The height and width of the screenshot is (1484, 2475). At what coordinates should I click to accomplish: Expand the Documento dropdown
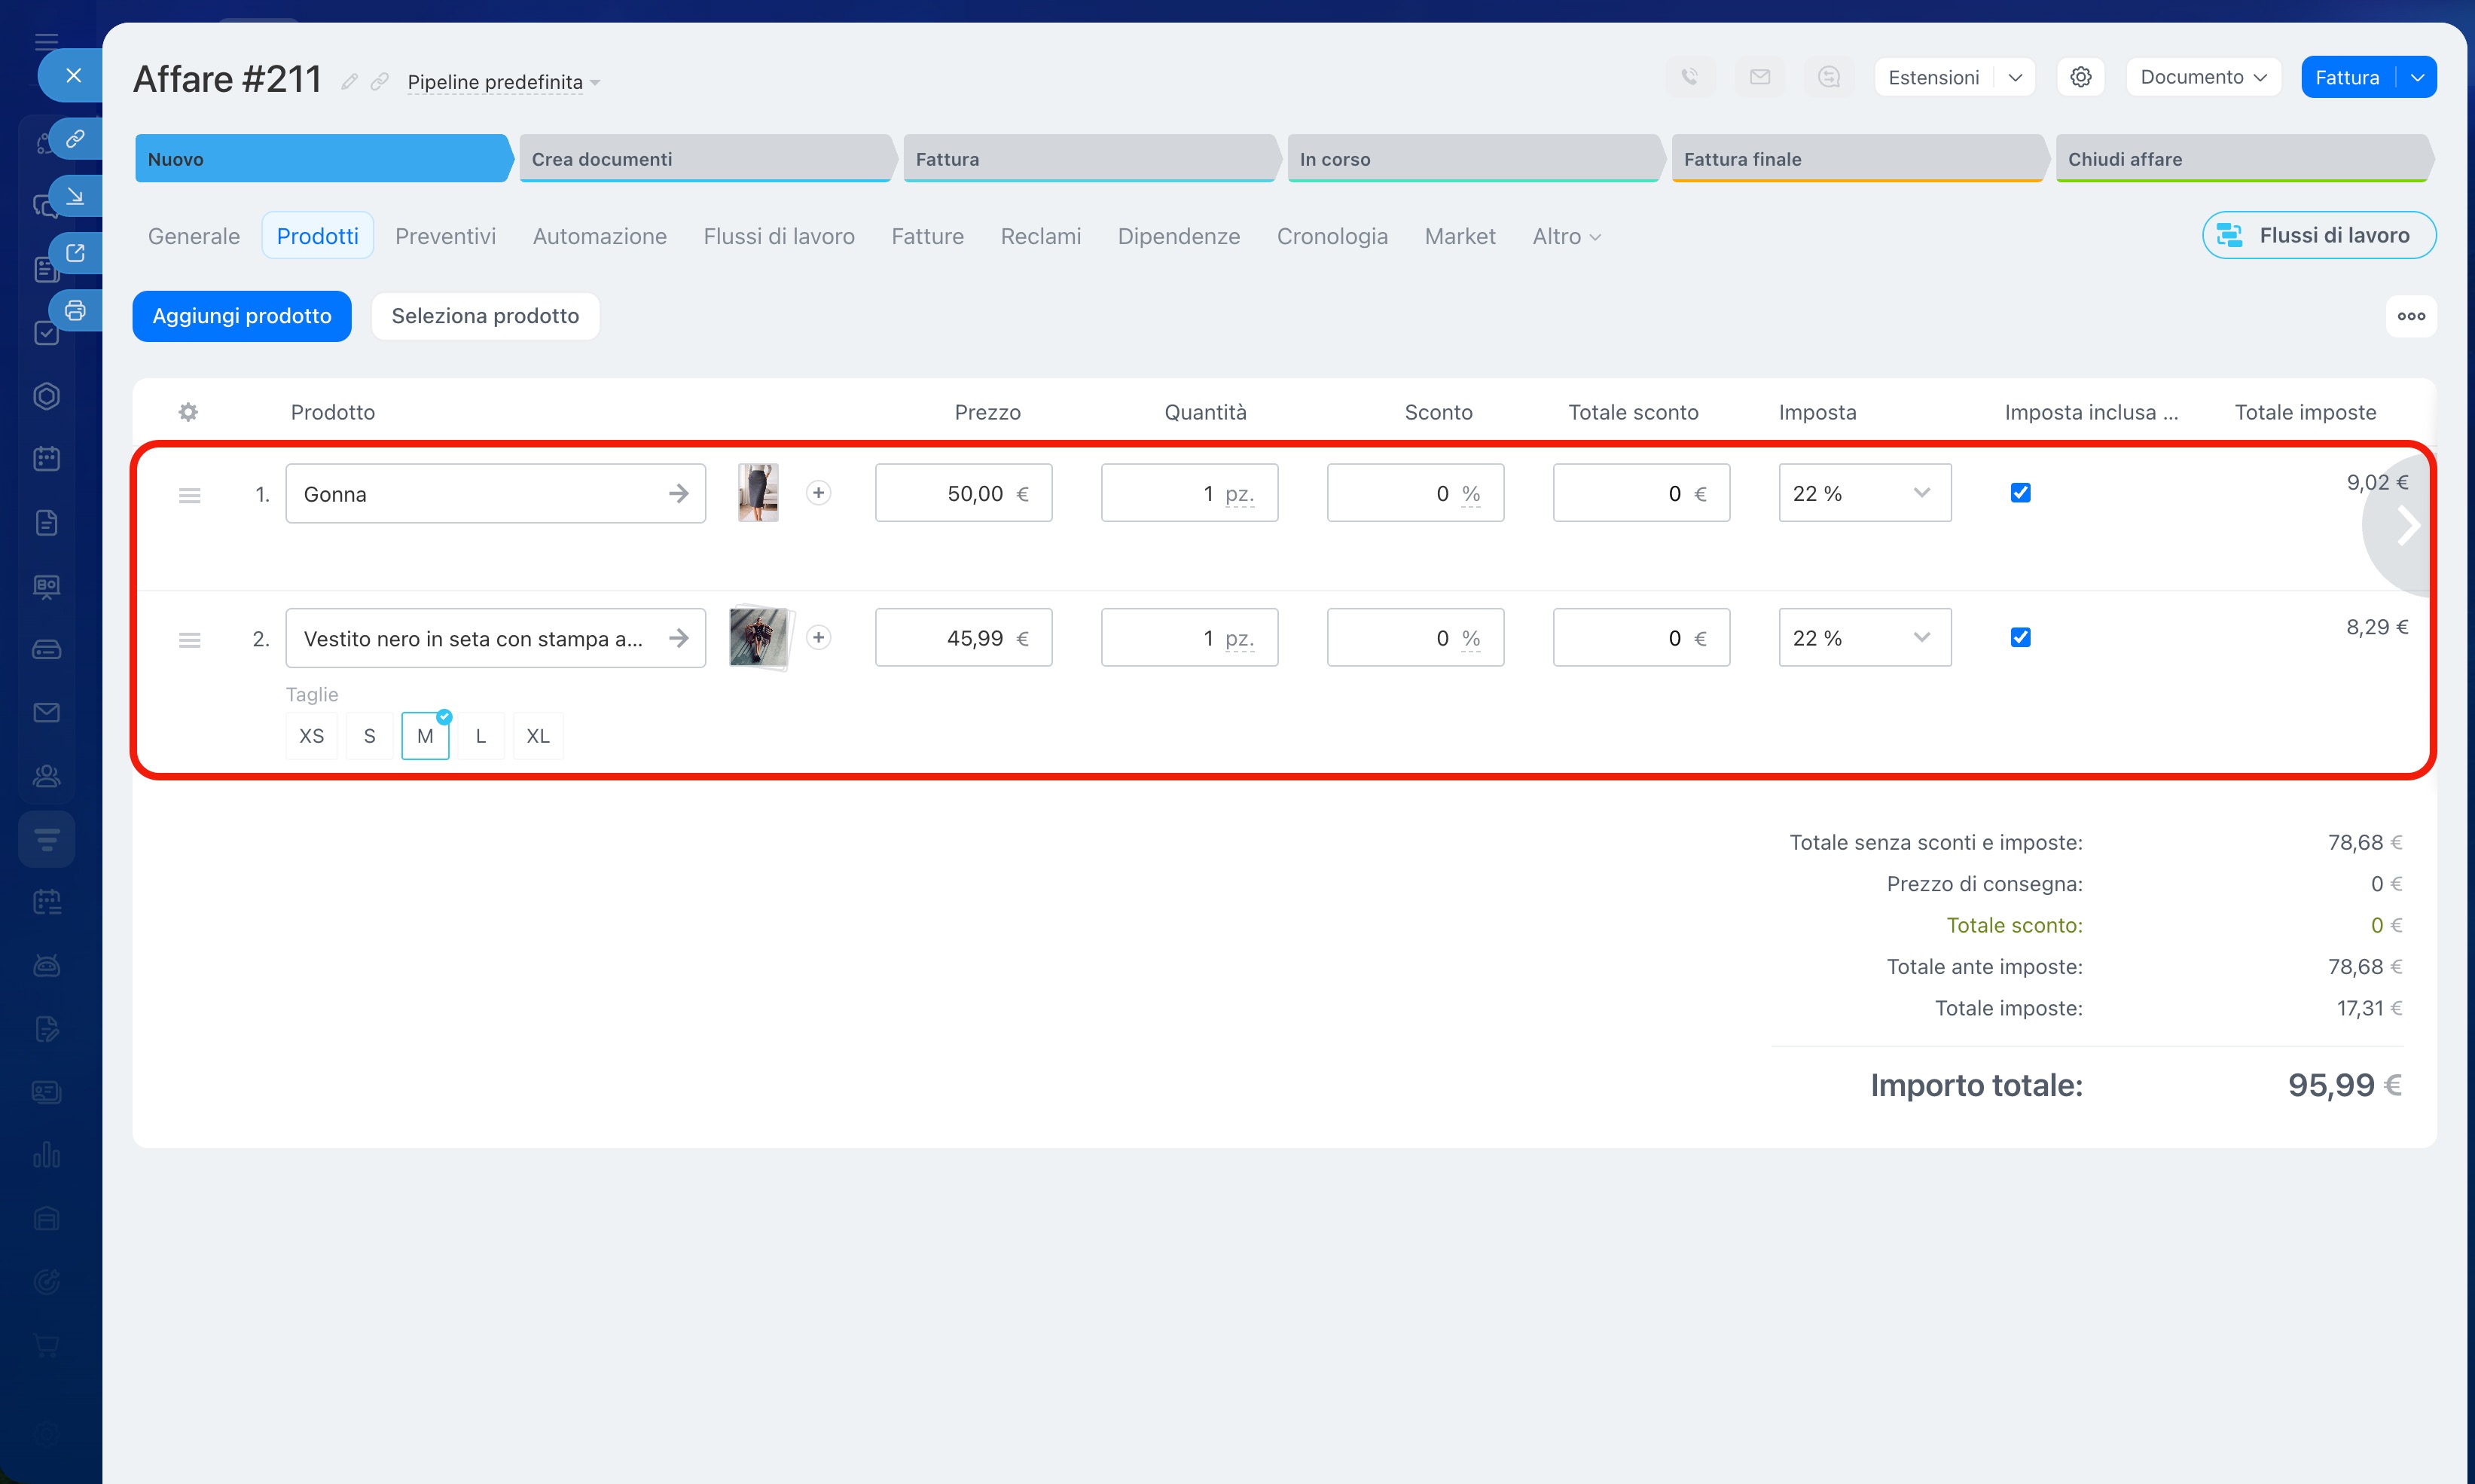[x=2202, y=77]
